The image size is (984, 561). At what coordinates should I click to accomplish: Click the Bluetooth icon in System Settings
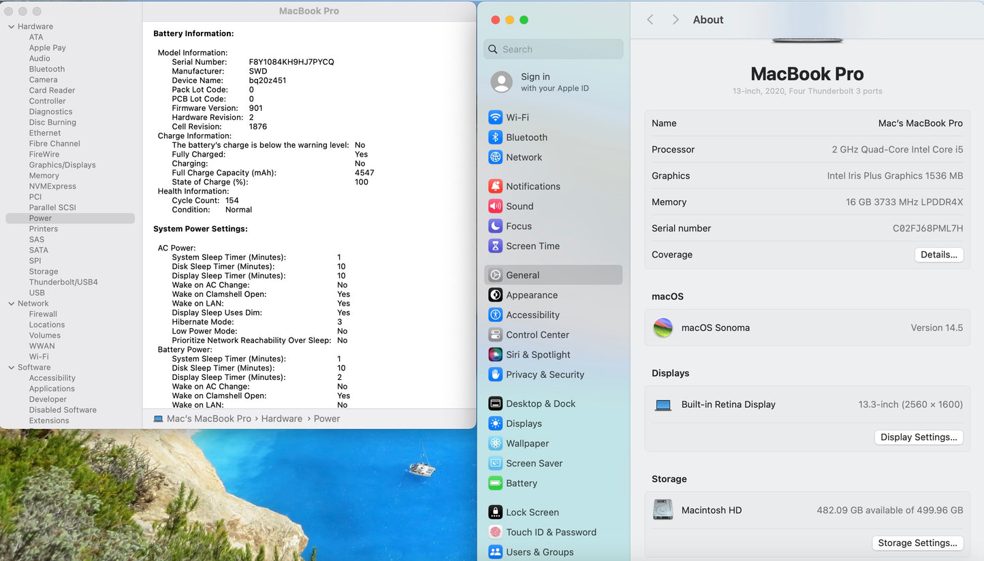(x=495, y=137)
